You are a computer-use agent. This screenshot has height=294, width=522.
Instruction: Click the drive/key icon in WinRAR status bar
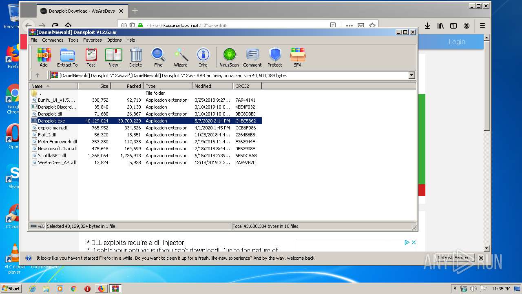(38, 226)
